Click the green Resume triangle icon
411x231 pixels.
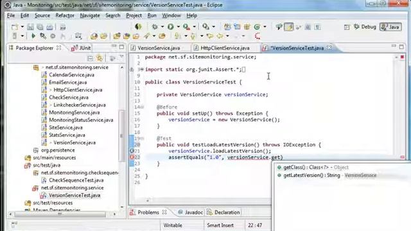coord(33,36)
